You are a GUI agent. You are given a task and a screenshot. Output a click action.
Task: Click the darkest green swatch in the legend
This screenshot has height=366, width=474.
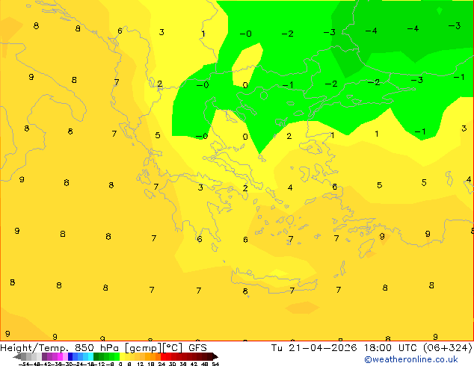[x=96, y=356]
